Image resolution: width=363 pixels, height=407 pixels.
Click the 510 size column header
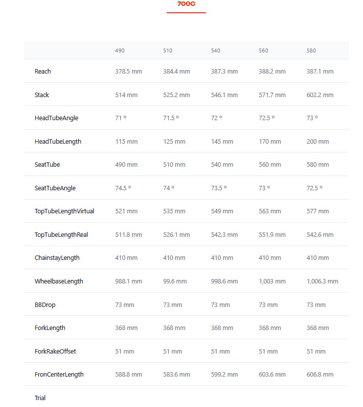[x=168, y=51]
